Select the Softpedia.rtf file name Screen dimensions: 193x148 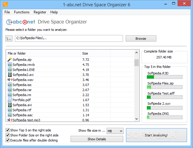click(22, 110)
